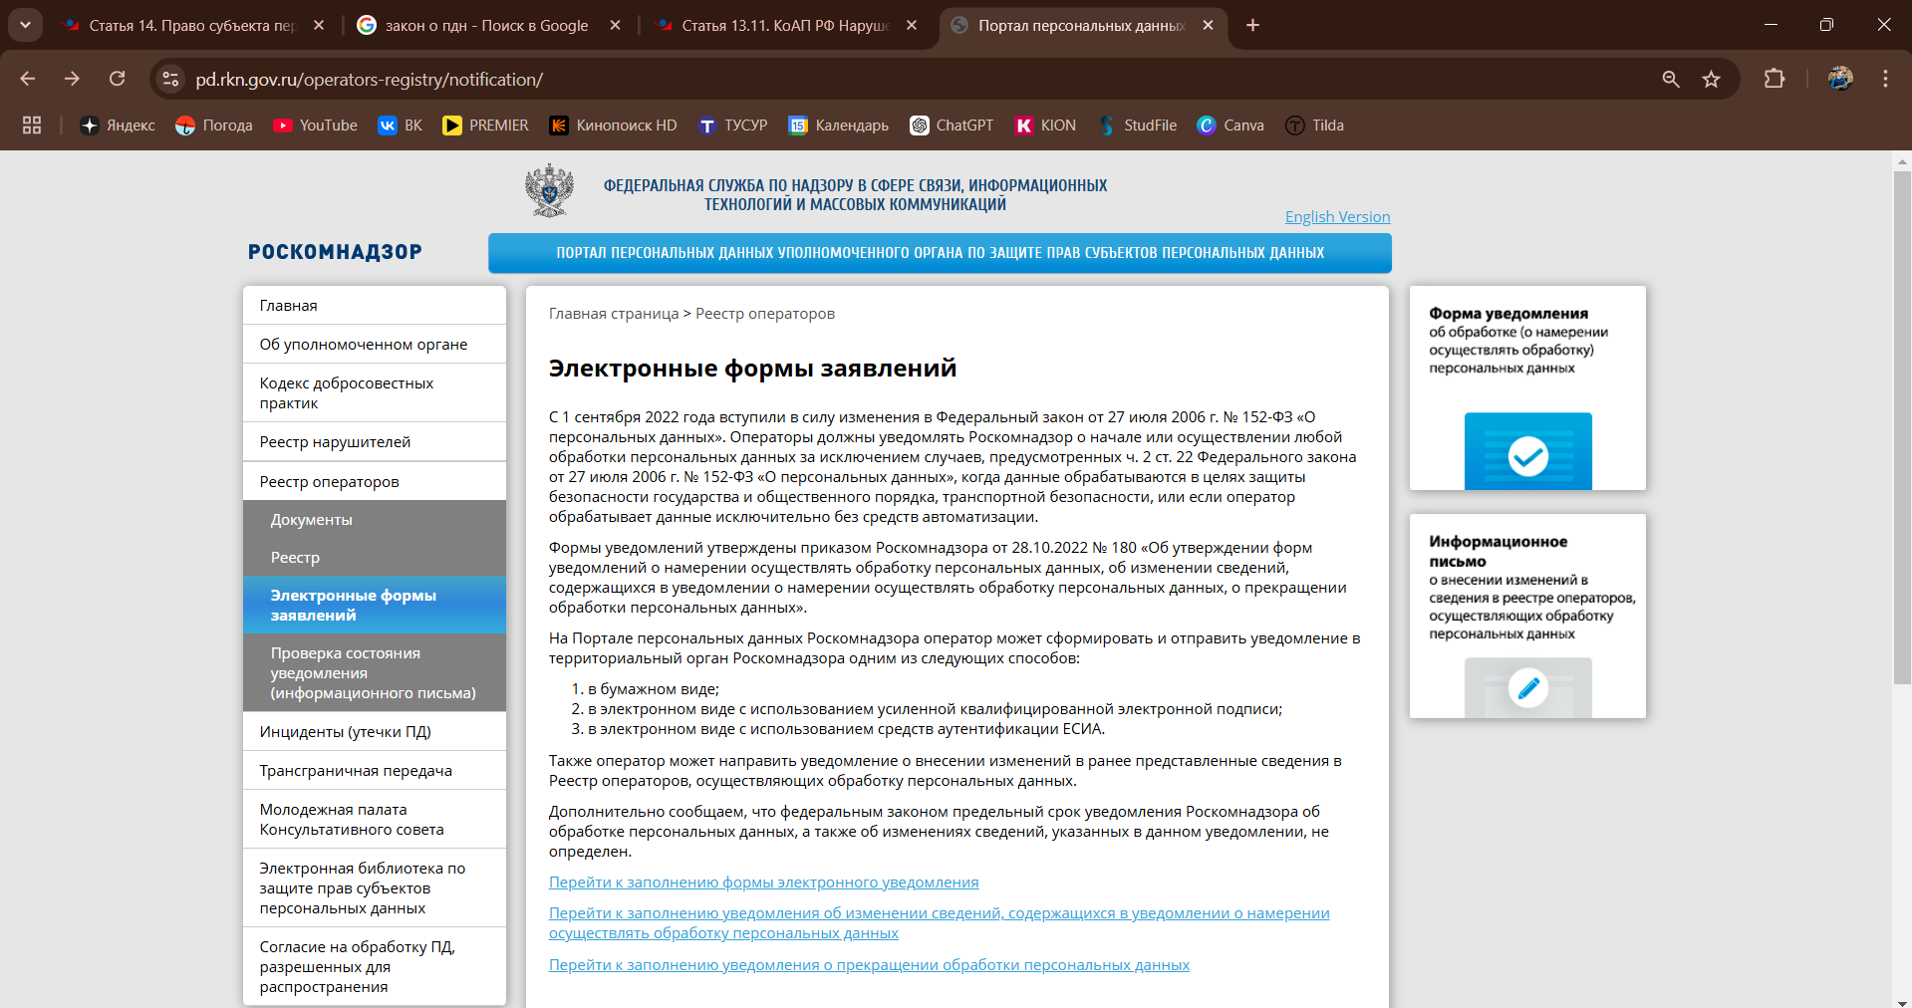Open Об уполномоченном органе menu item

pyautogui.click(x=375, y=345)
